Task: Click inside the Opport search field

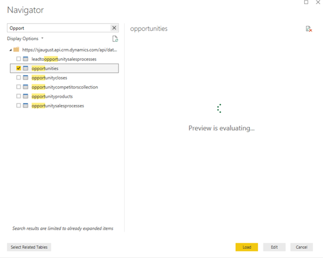Action: coord(58,28)
